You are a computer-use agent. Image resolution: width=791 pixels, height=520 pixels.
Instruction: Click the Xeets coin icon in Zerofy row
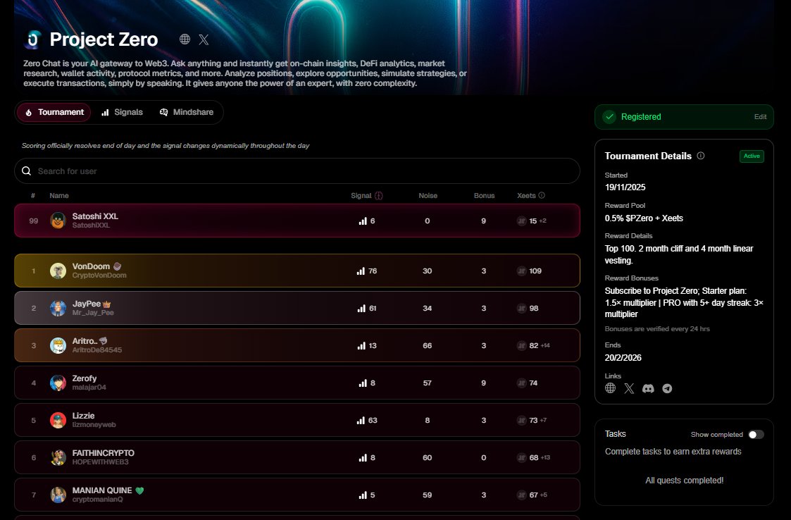(x=522, y=383)
